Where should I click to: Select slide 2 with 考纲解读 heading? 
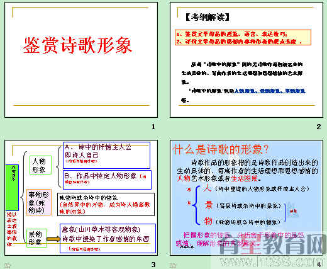[247, 60]
